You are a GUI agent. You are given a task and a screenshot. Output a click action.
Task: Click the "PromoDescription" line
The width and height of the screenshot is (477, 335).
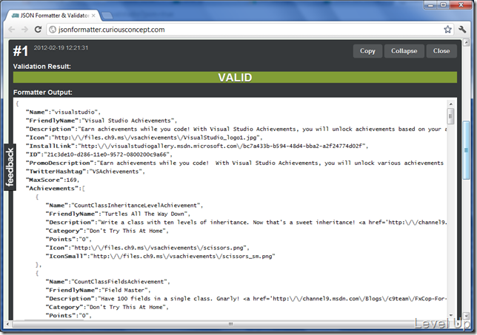(x=235, y=163)
